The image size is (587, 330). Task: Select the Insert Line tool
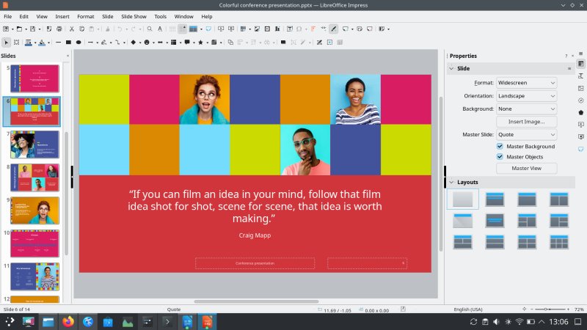[x=58, y=42]
